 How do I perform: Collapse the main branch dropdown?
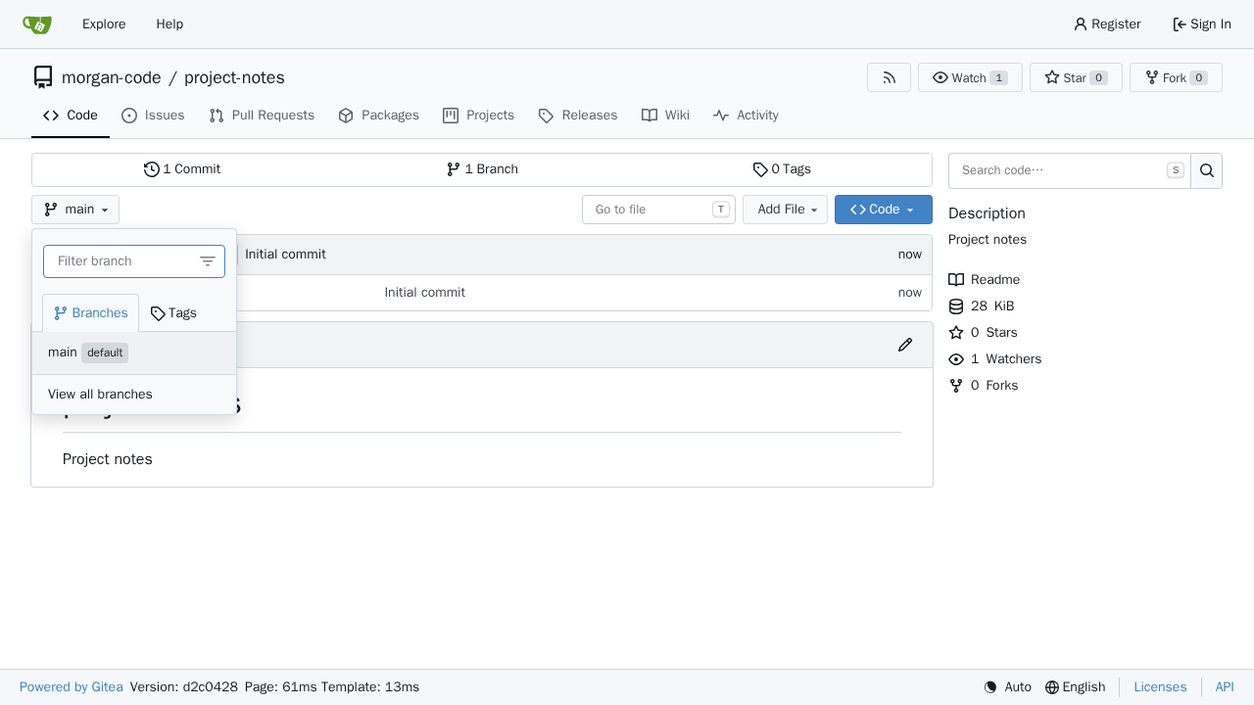pos(75,210)
